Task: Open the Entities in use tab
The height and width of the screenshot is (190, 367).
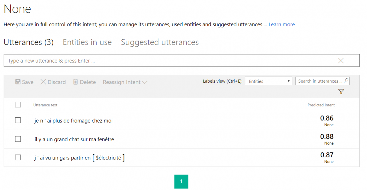Action: click(x=87, y=42)
